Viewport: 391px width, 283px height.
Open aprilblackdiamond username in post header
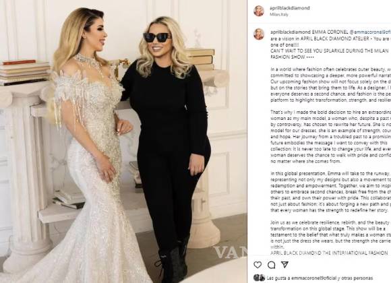point(290,8)
